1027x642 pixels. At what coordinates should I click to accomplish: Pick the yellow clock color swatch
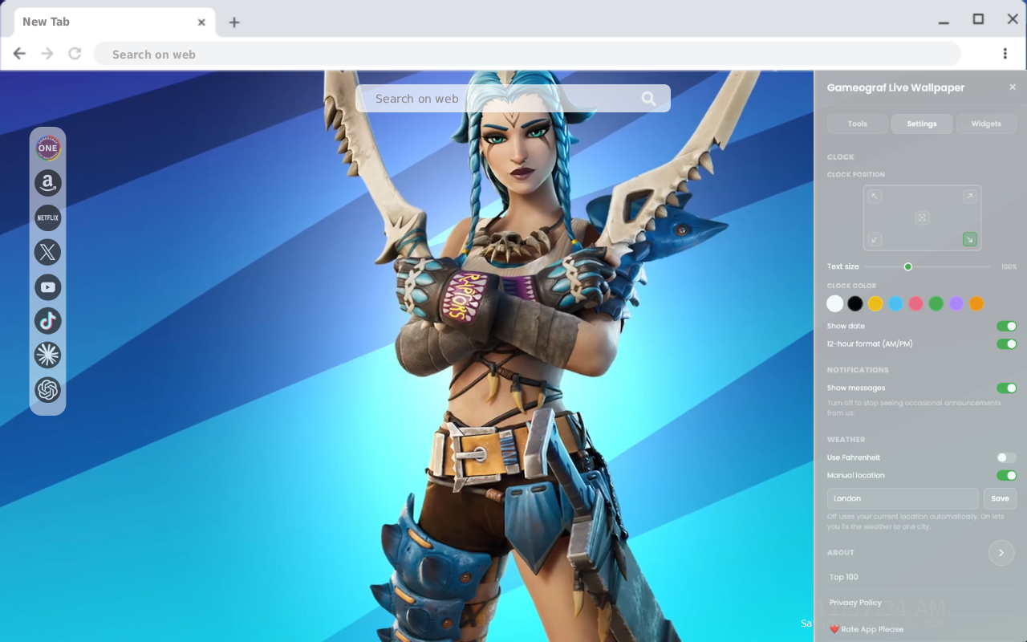pos(875,303)
